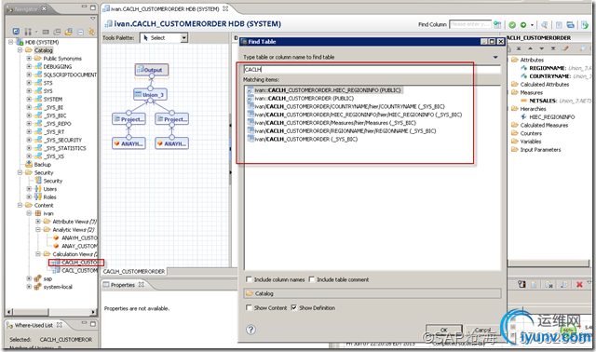This screenshot has width=596, height=352.
Task: Click the Catalog bar in Find Table
Action: tap(372, 293)
